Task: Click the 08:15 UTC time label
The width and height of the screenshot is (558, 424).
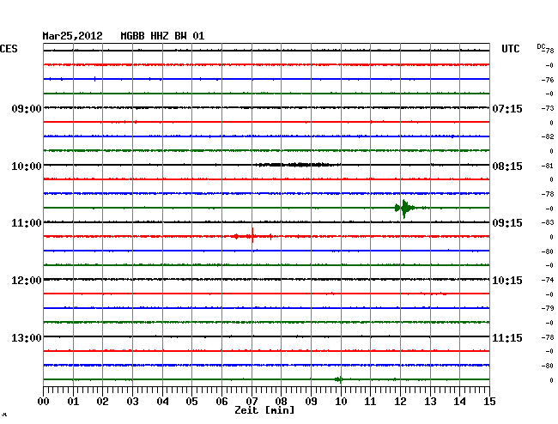Action: tap(507, 167)
